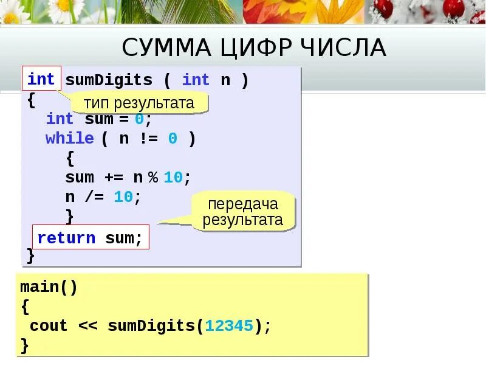This screenshot has height=365, width=486.
Task: Click the closing brace of the while loop
Action: pos(70,217)
